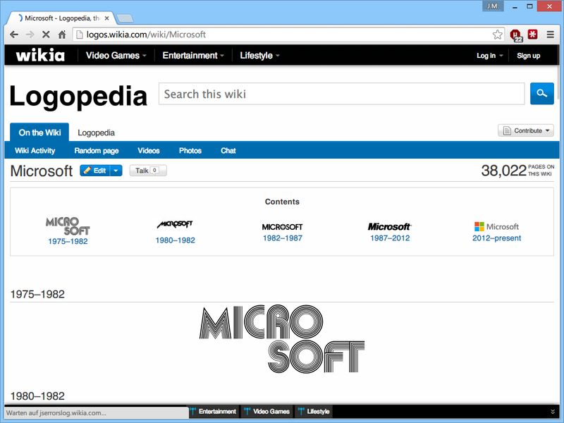The width and height of the screenshot is (564, 423).
Task: Click the Microsoft page heading
Action: pyautogui.click(x=42, y=171)
